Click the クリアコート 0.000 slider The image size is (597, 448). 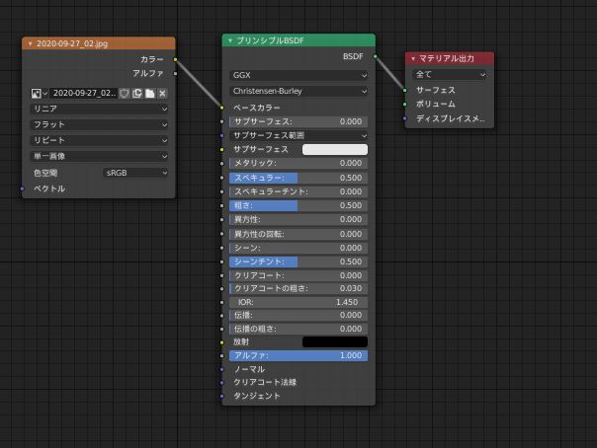[298, 275]
